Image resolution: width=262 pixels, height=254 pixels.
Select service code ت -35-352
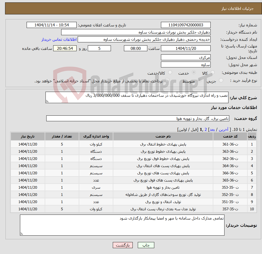click(x=230, y=195)
